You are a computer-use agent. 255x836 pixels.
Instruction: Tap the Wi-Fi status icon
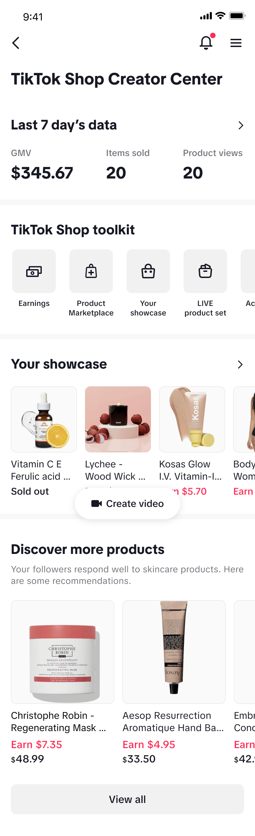pos(221,16)
